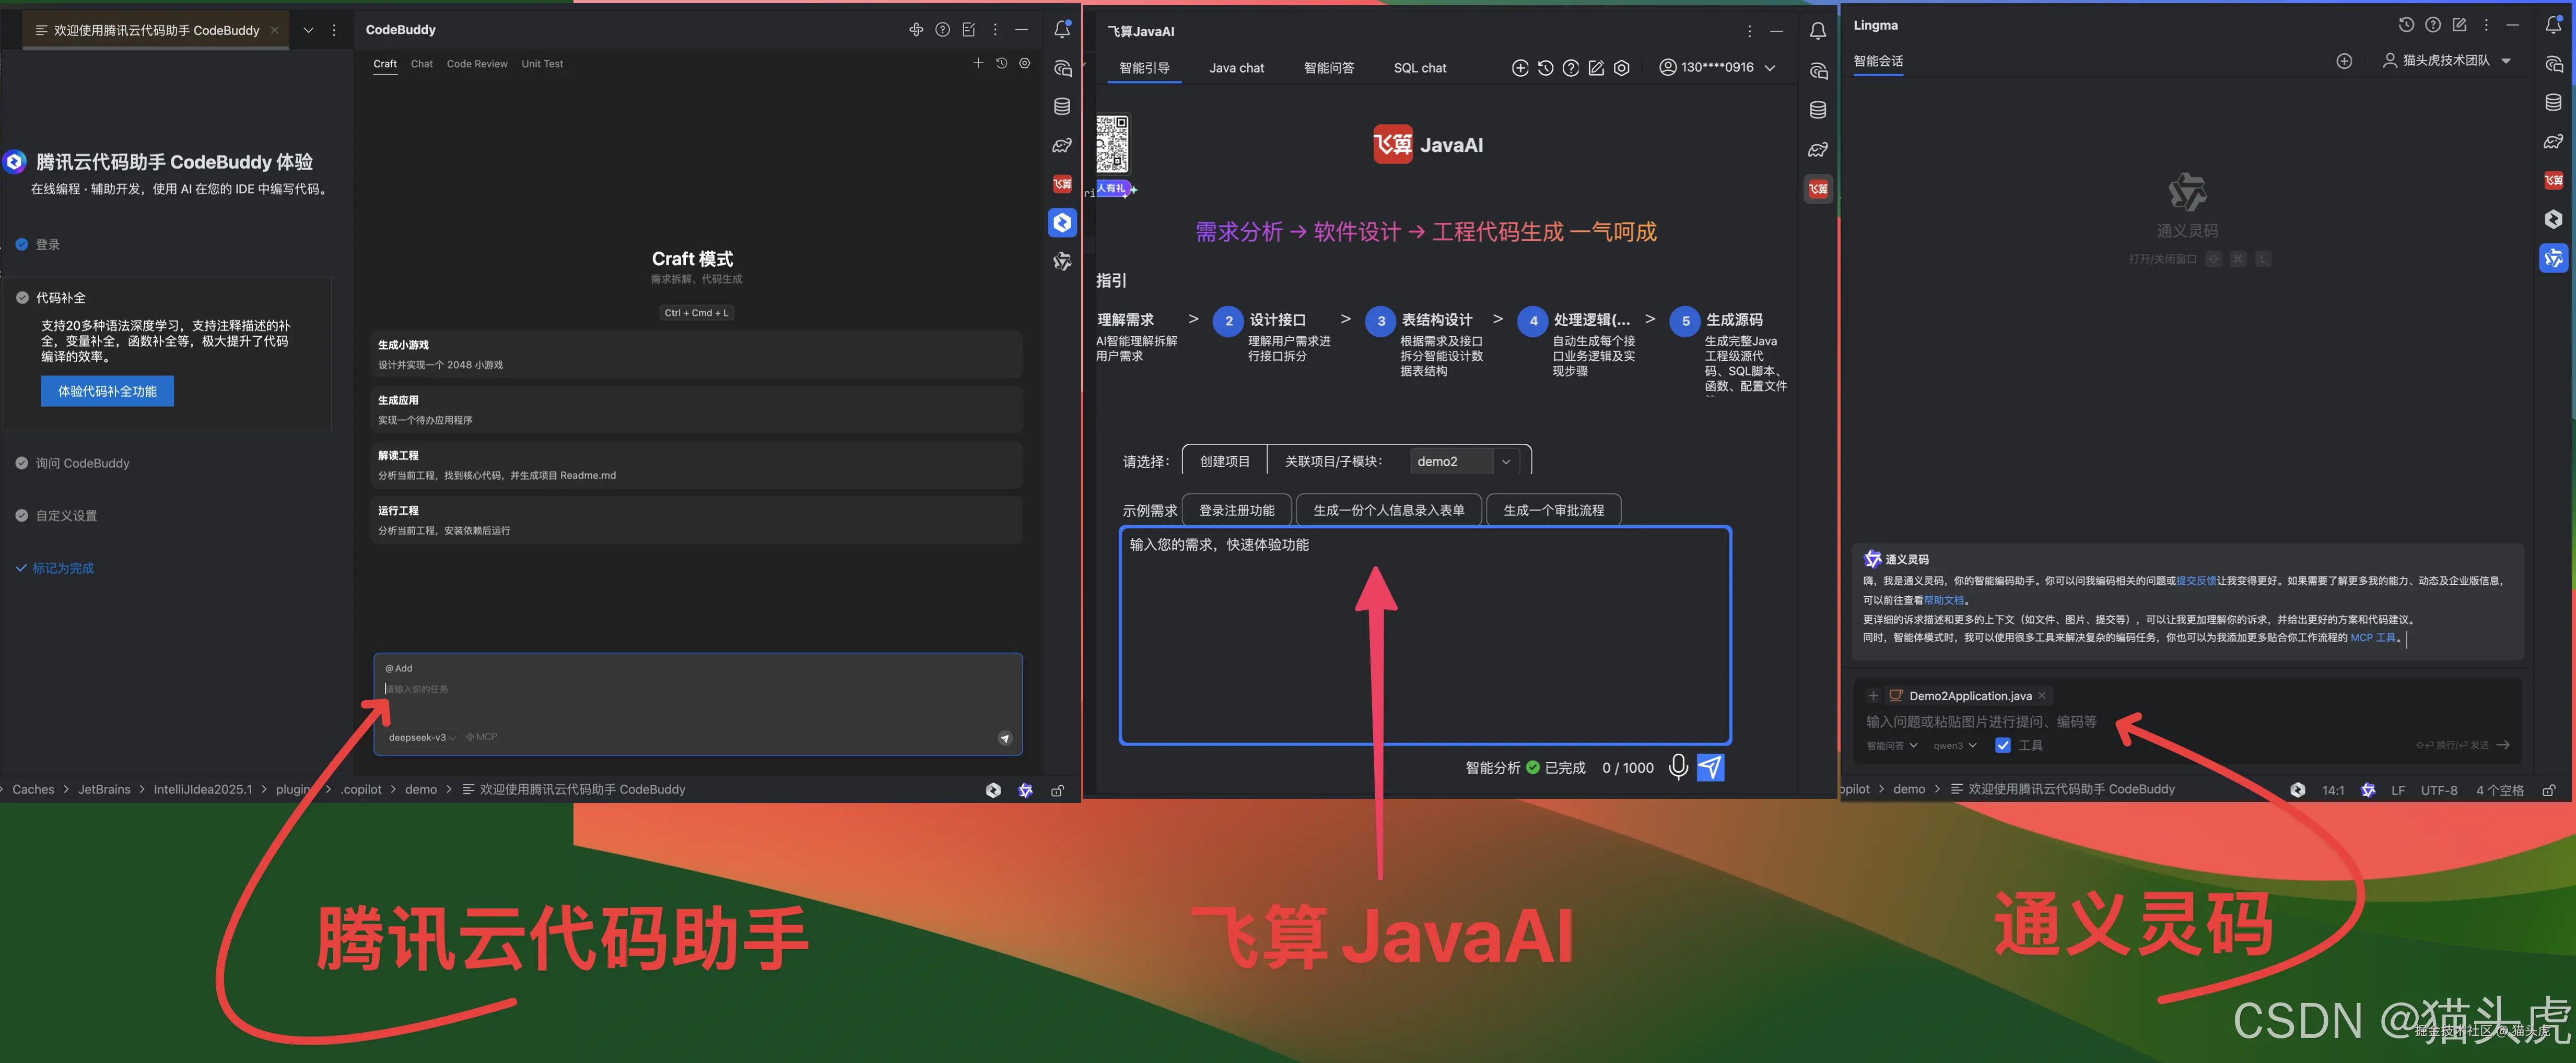Select the Gradle elephant sidebar icon
The image size is (2576, 1063).
(1062, 146)
